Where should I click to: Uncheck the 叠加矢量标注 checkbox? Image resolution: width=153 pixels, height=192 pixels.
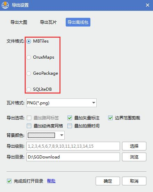pyautogui.click(x=70, y=118)
